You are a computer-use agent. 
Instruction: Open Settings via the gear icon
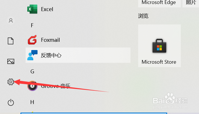[x=11, y=82]
